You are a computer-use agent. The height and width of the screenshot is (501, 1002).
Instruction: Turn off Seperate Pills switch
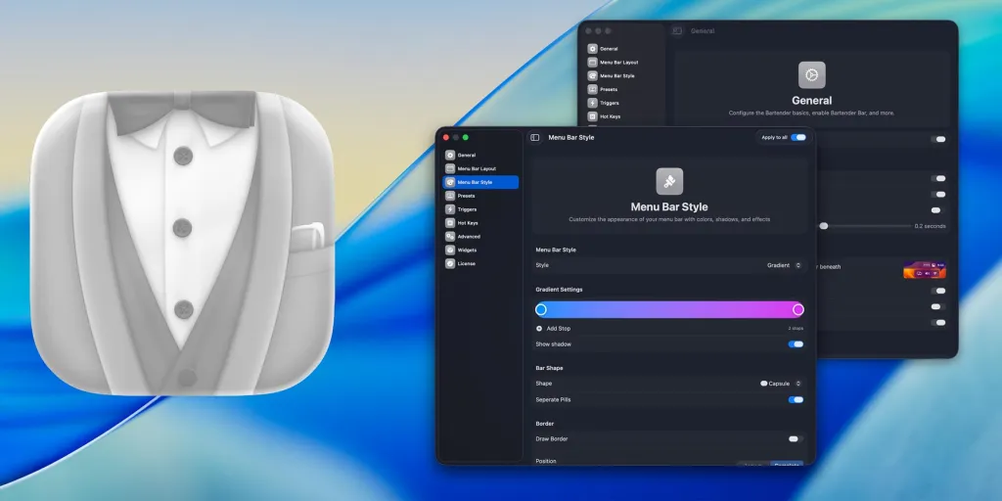pos(796,399)
